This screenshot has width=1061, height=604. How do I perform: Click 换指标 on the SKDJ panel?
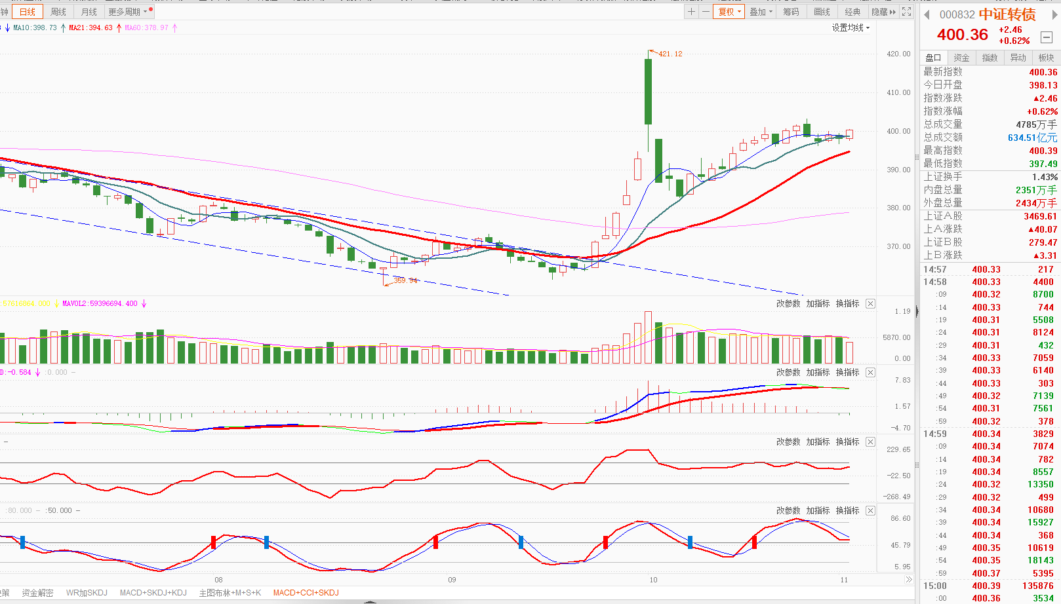(x=847, y=511)
